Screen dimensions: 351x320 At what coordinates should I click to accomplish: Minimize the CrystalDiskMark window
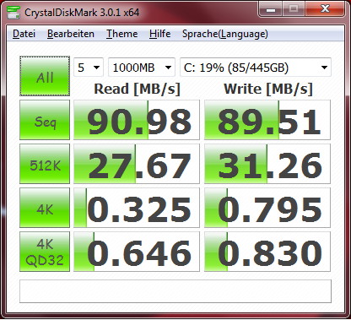pyautogui.click(x=271, y=9)
